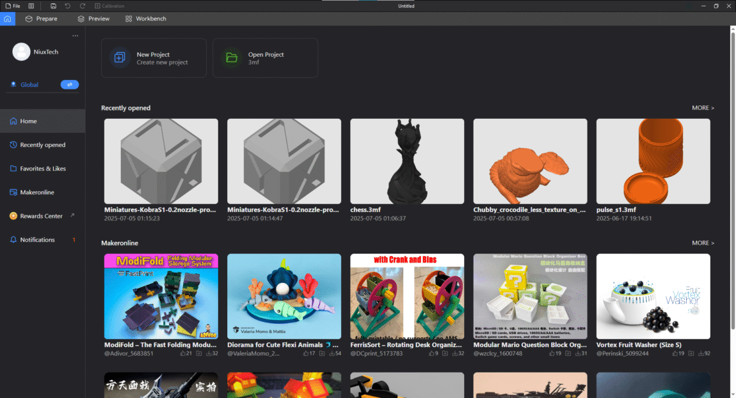Open the orange pulse_s1 container thumbnail

click(x=653, y=161)
